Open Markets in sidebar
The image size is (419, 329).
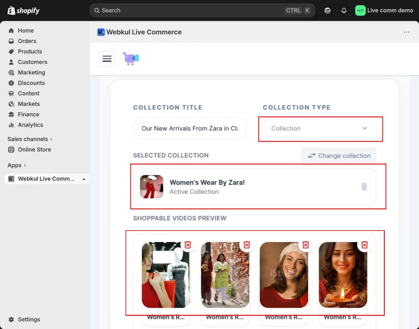[29, 104]
